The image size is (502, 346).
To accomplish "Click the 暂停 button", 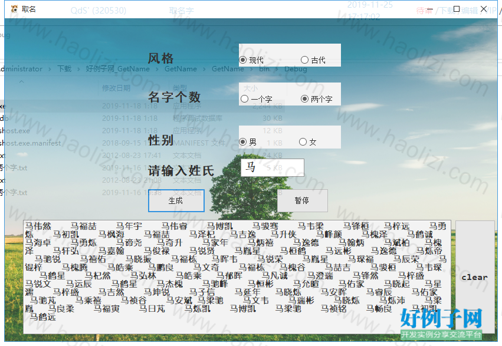I will tap(302, 200).
